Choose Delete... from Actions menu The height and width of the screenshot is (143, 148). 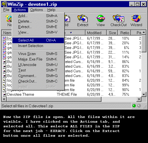[38, 21]
